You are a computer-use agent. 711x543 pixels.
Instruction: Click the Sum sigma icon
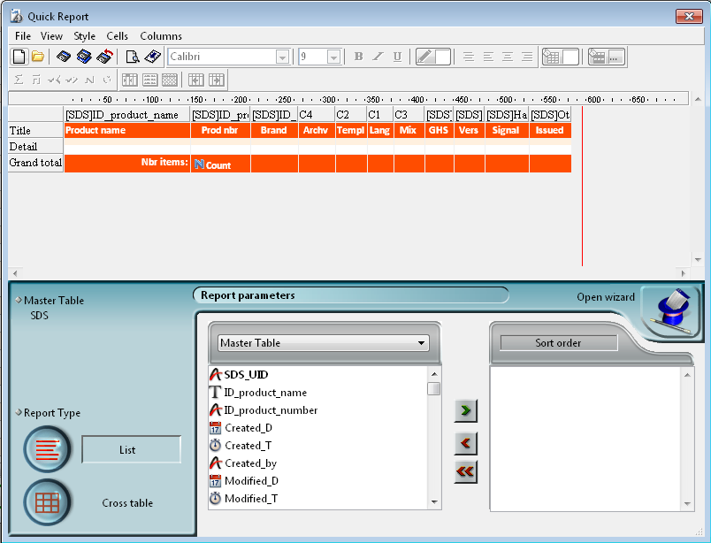click(19, 80)
